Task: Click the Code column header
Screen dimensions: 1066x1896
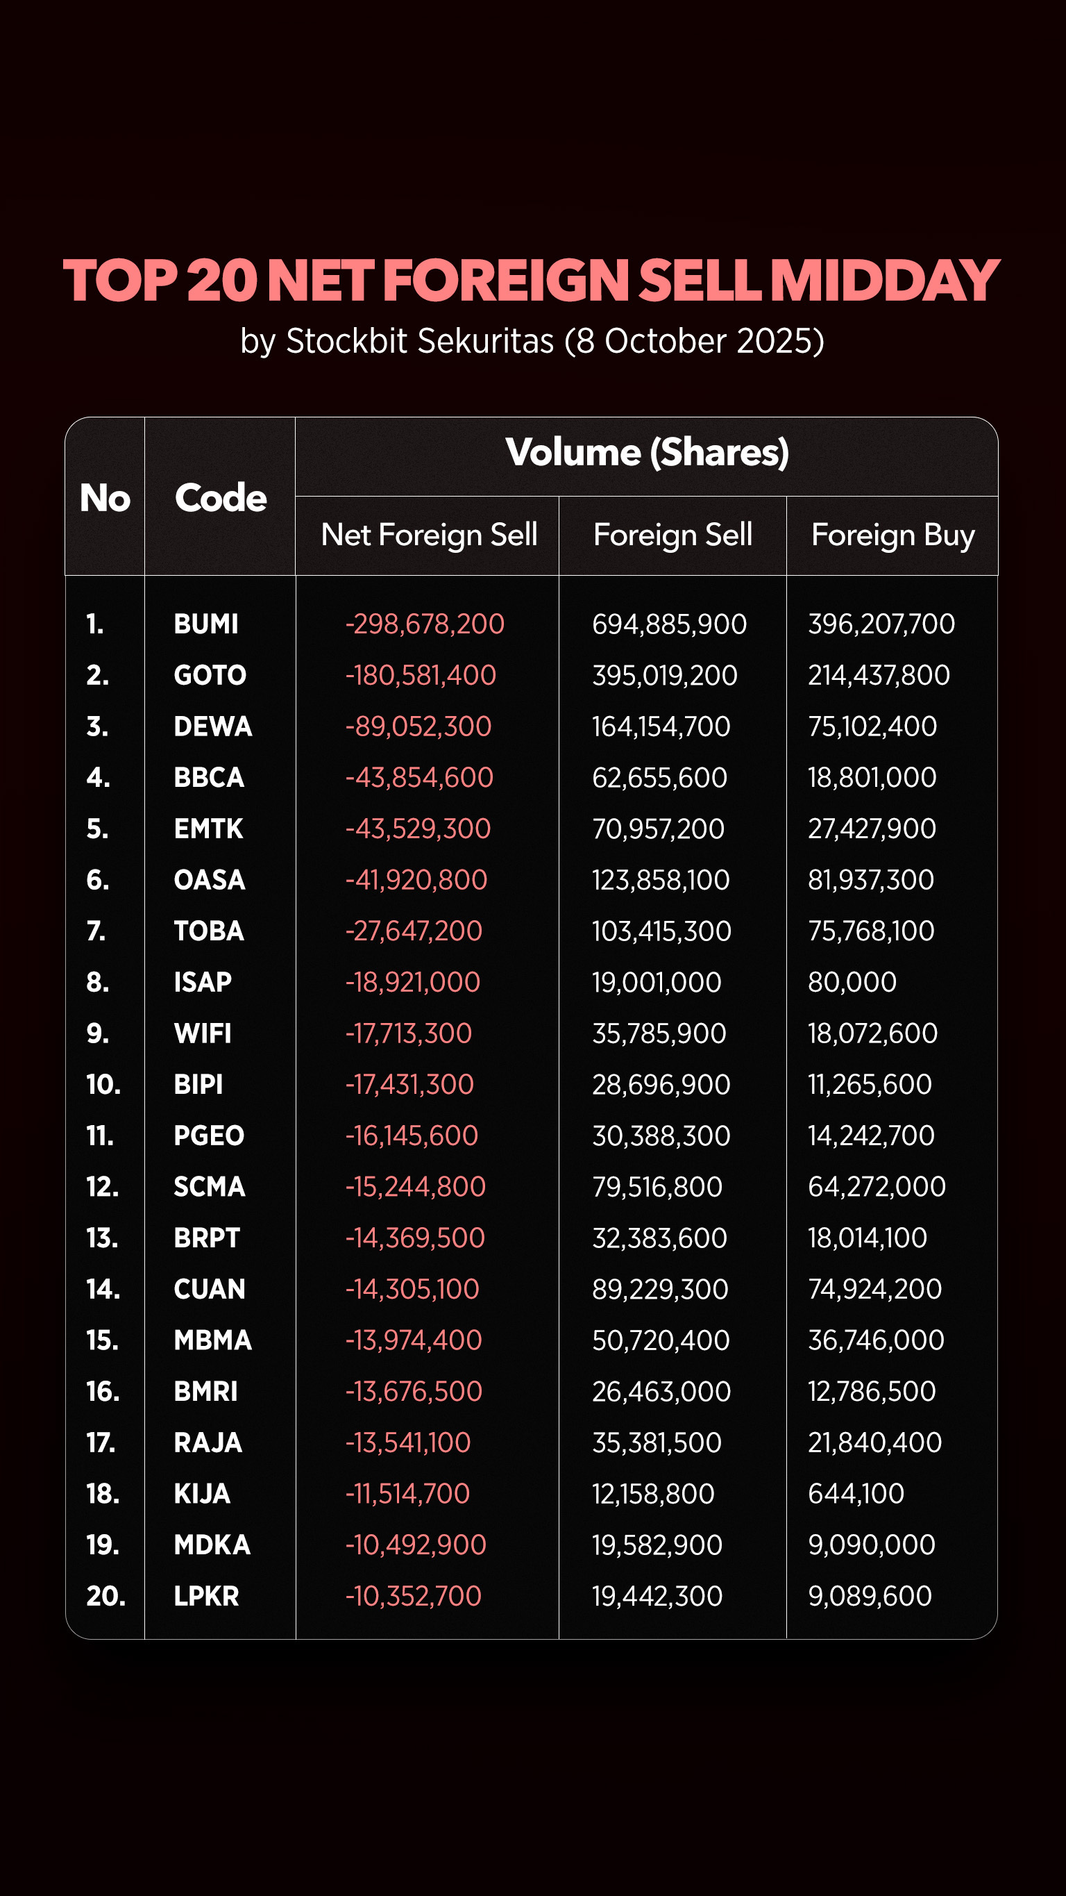Action: point(220,497)
